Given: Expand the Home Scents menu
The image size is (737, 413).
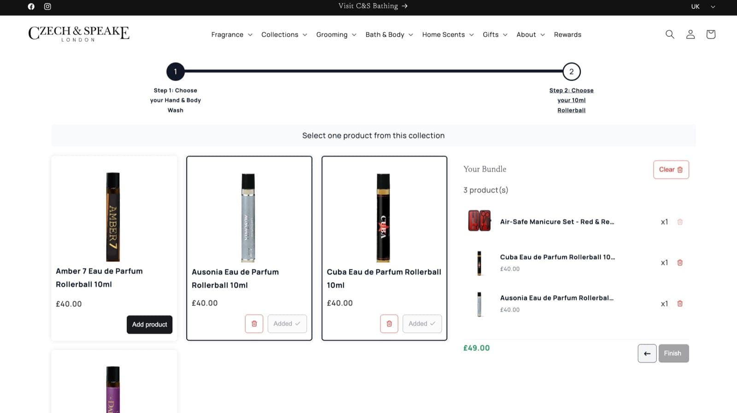Looking at the screenshot, I should coord(448,35).
